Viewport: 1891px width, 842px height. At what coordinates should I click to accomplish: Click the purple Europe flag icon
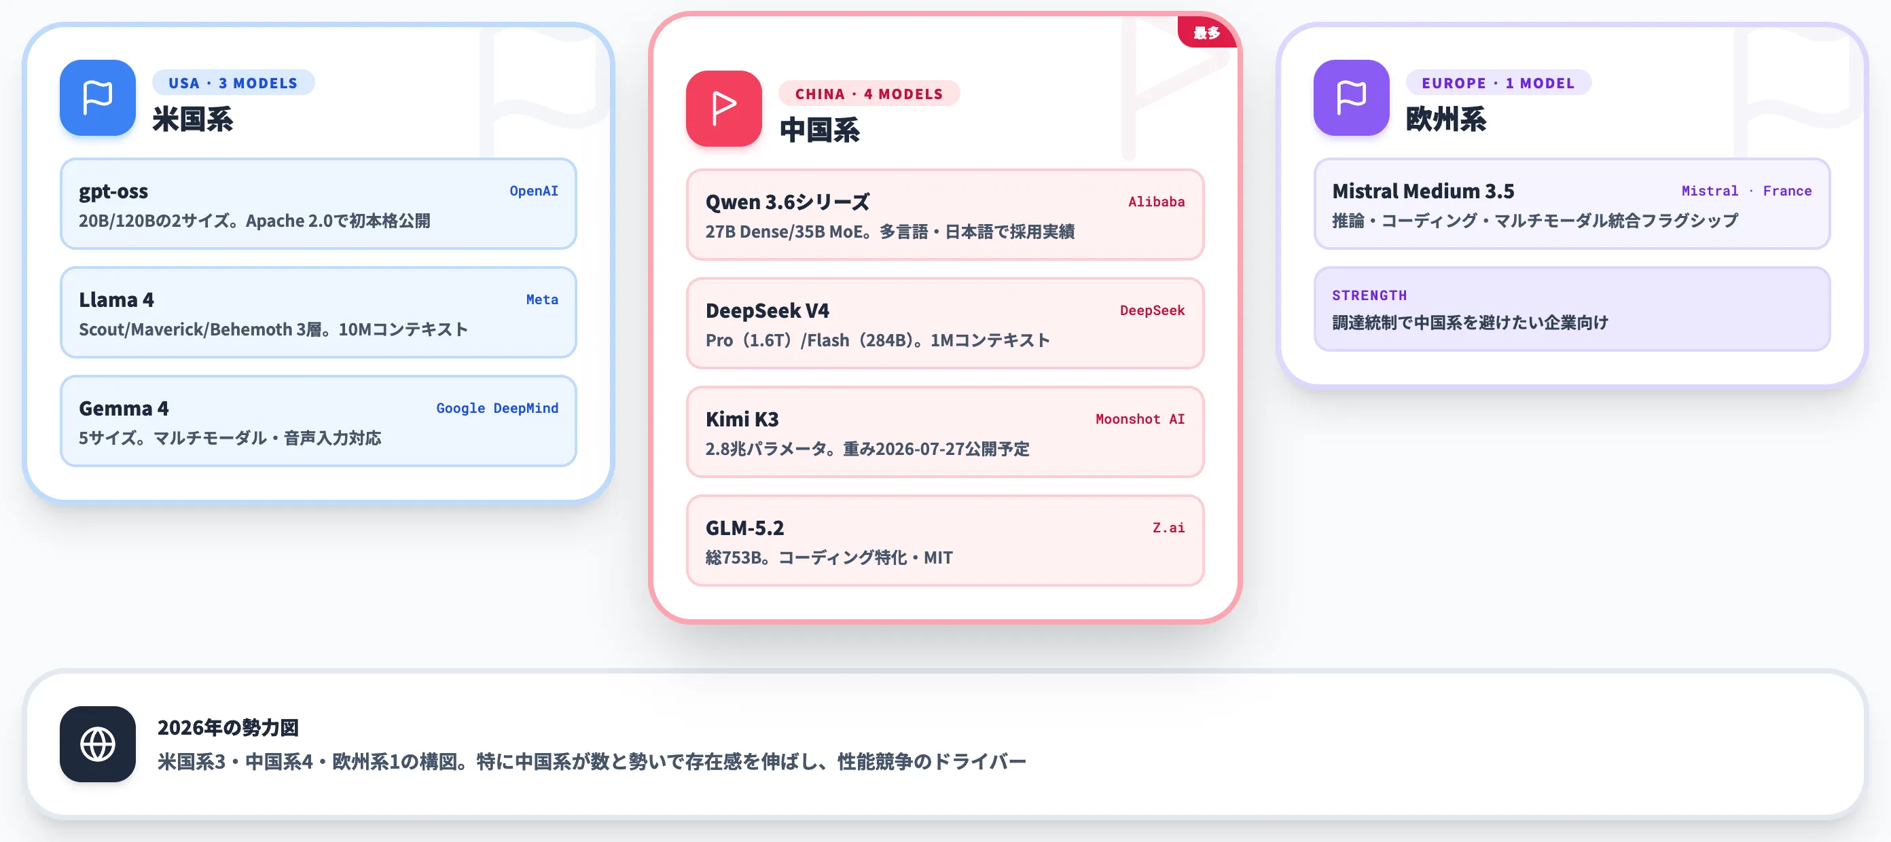(1352, 98)
